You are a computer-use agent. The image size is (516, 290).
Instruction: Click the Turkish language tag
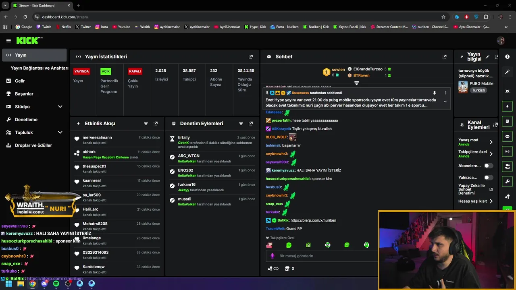click(479, 90)
